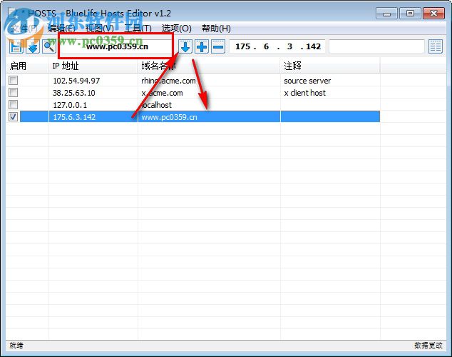Open the 文件(F) menu
Viewport: 452px width, 357px height.
click(24, 29)
